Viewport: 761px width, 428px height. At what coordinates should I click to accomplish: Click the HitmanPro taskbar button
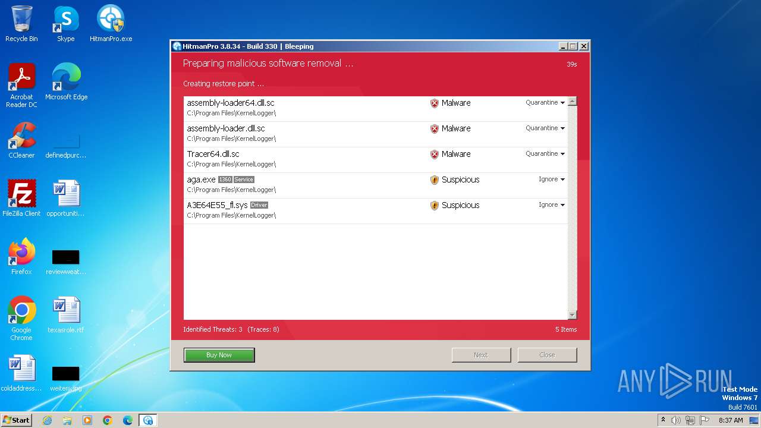click(148, 420)
